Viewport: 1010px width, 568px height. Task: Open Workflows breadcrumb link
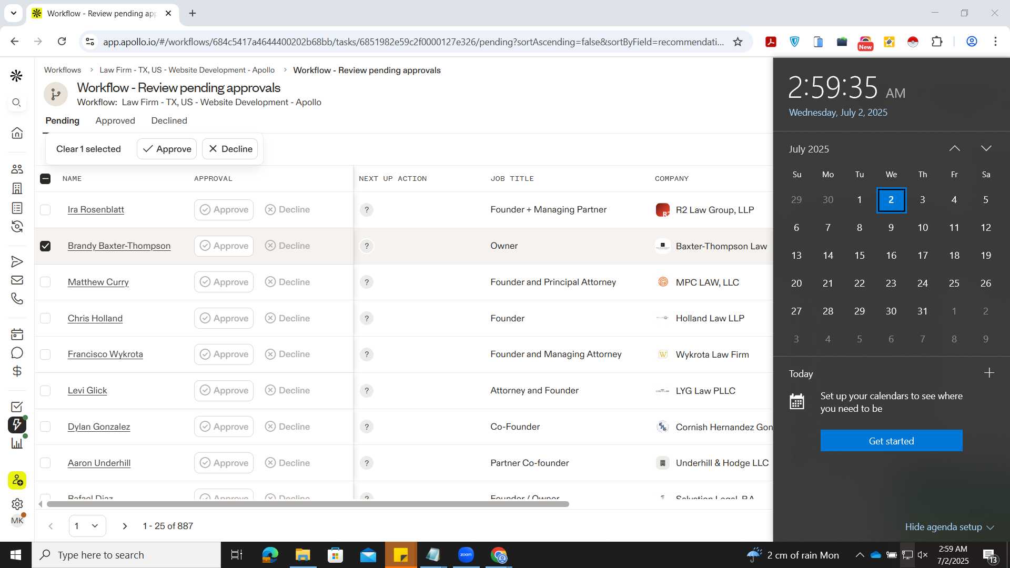coord(62,70)
